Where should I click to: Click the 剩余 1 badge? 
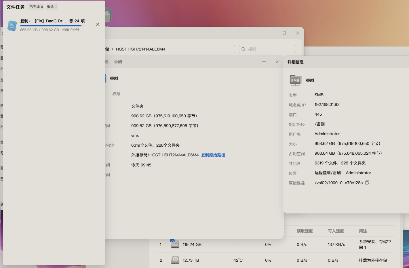point(52,7)
